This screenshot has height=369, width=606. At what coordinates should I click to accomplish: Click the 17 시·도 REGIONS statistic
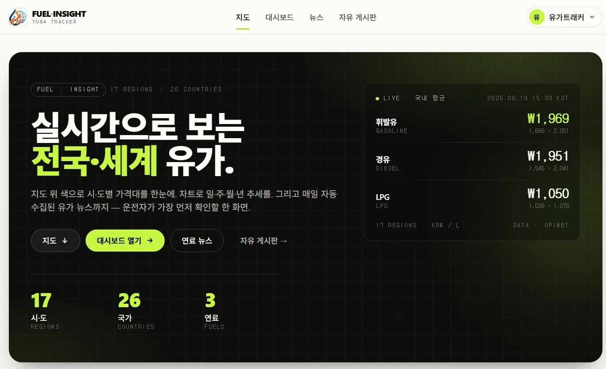[x=45, y=311]
